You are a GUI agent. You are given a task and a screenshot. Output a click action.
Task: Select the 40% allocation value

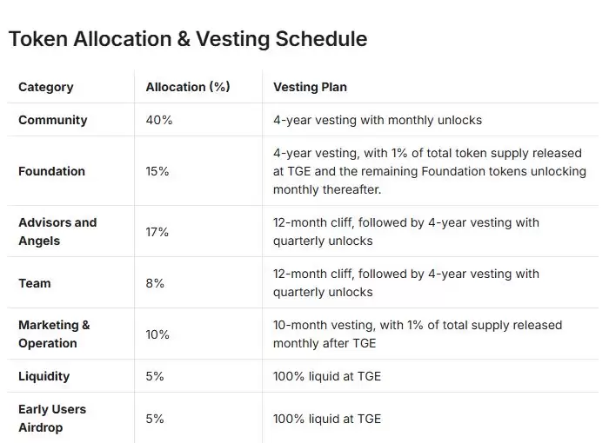tap(159, 120)
